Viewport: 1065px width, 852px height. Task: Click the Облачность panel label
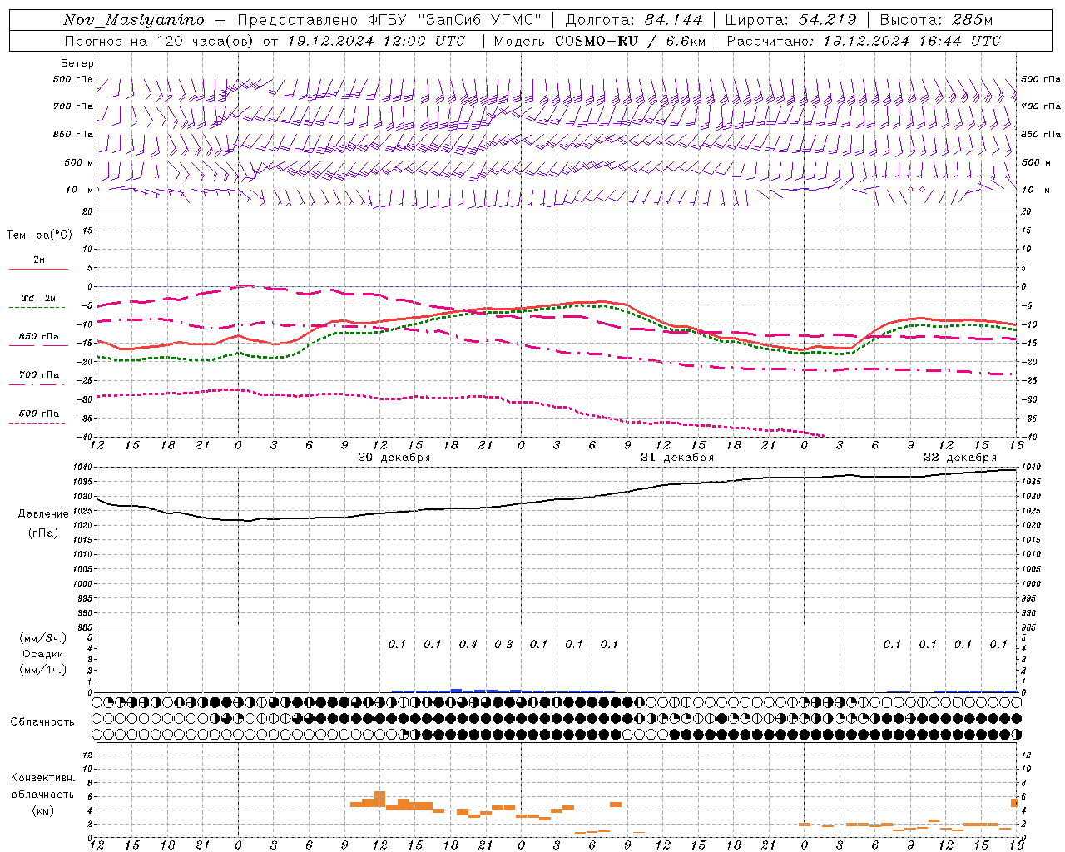point(42,722)
